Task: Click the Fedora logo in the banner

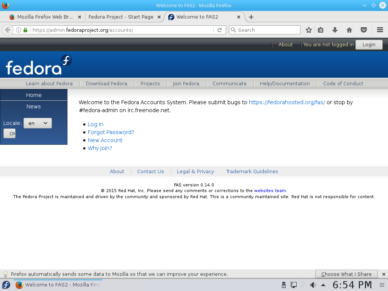Action: coord(39,65)
